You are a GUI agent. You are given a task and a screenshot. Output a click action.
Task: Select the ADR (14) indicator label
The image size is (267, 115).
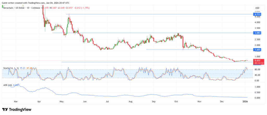[8, 85]
